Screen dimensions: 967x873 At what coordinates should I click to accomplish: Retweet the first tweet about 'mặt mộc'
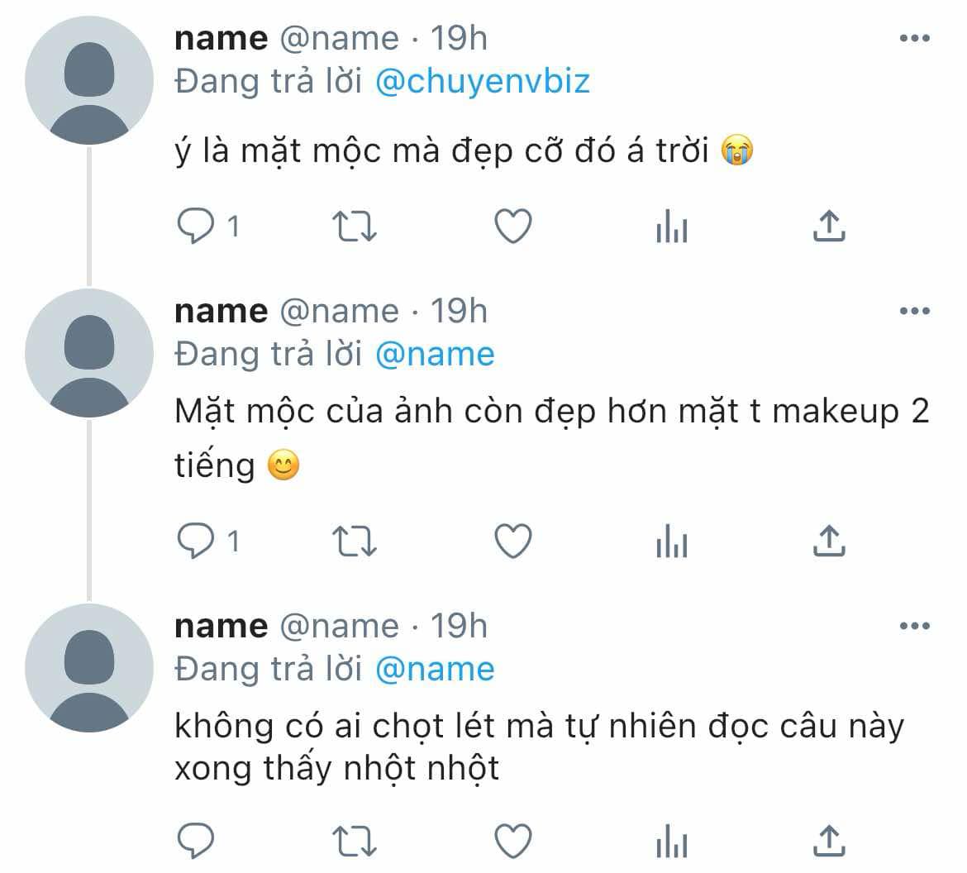click(x=354, y=226)
